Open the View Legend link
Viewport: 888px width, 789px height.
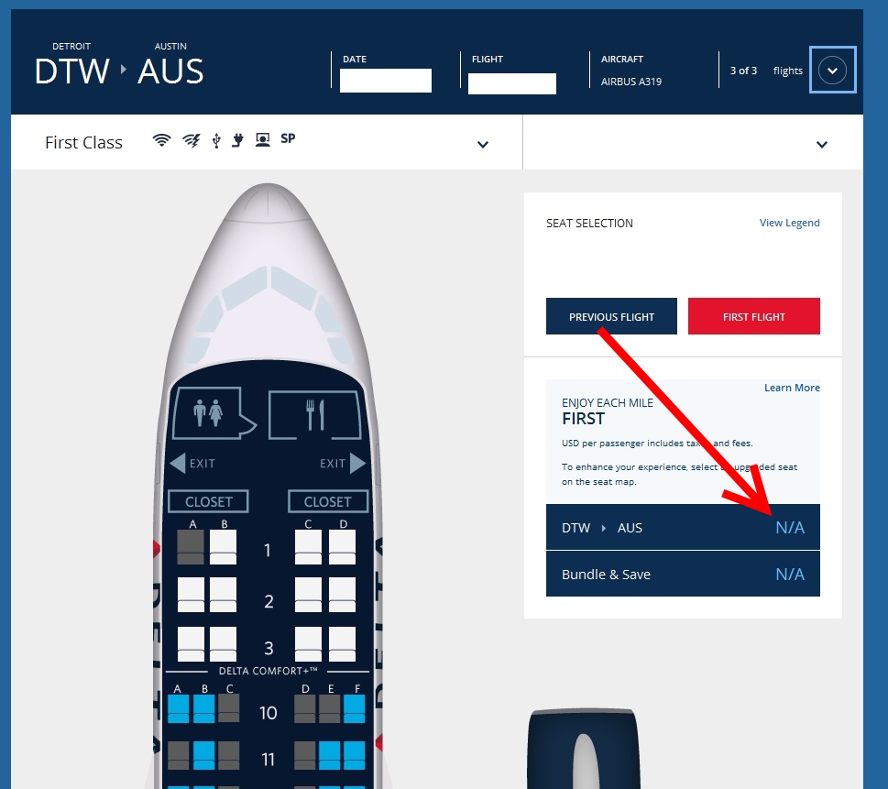point(789,223)
